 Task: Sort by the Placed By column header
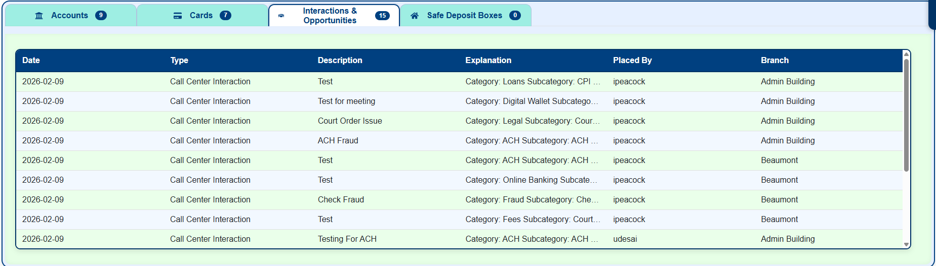click(632, 60)
